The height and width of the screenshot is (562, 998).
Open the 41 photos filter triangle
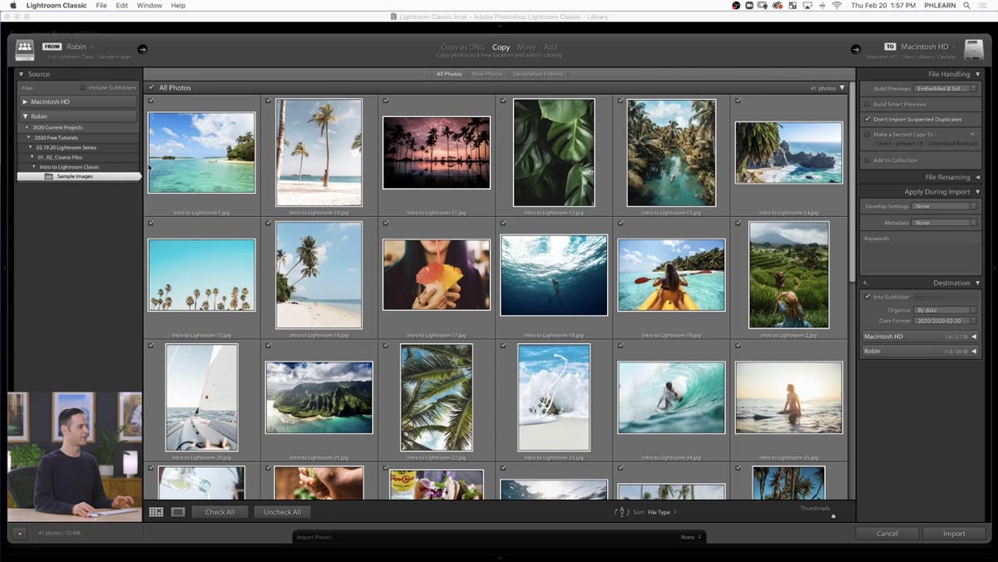point(842,87)
